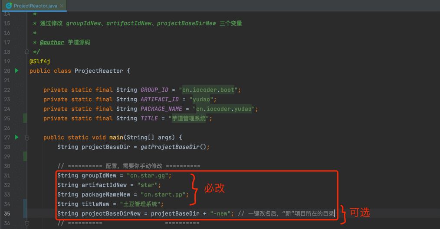
Task: Click the green change marker on line 25
Action: tap(25, 118)
